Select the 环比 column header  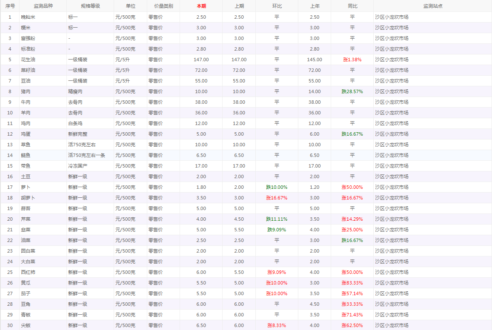pyautogui.click(x=277, y=6)
